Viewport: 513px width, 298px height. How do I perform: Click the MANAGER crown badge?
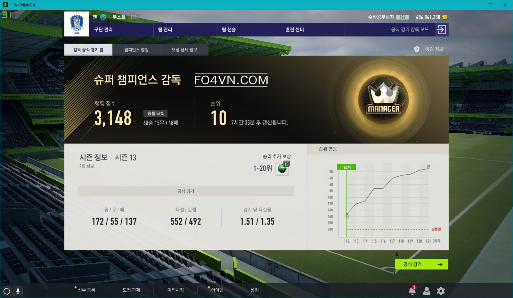383,100
